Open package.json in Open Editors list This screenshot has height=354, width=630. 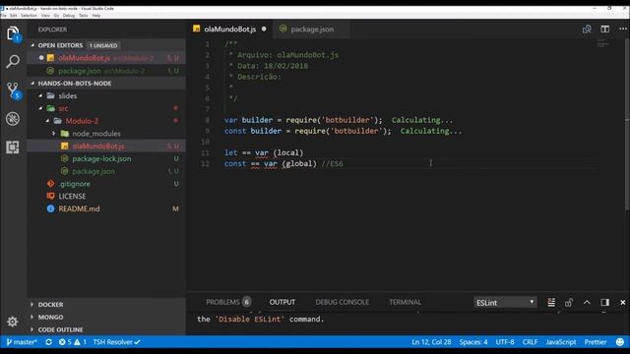pos(105,71)
